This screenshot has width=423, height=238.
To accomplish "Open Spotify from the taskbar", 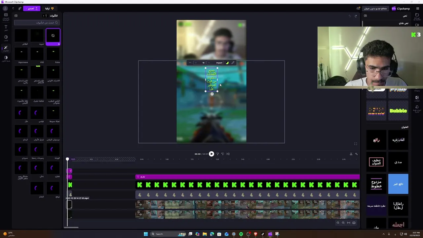I will tap(241, 234).
